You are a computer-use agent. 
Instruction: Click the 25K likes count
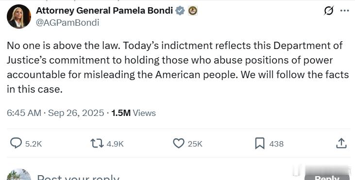point(195,144)
